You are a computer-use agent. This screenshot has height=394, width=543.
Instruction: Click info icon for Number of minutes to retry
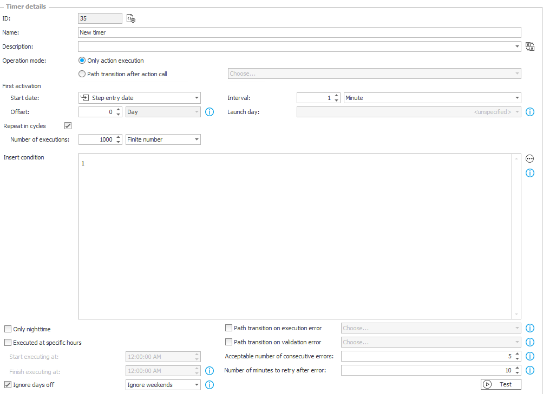(x=530, y=370)
